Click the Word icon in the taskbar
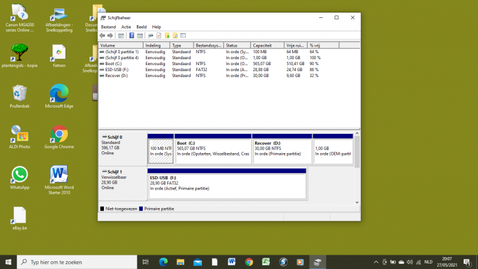Screen dimensions: 478x269 tap(232, 262)
